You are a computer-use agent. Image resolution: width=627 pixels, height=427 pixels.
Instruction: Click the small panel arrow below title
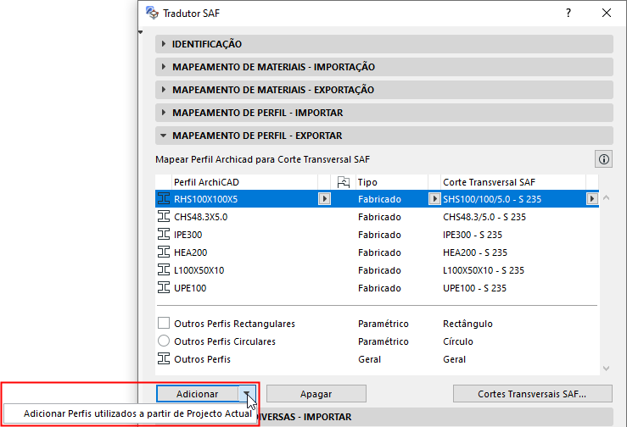point(141,32)
